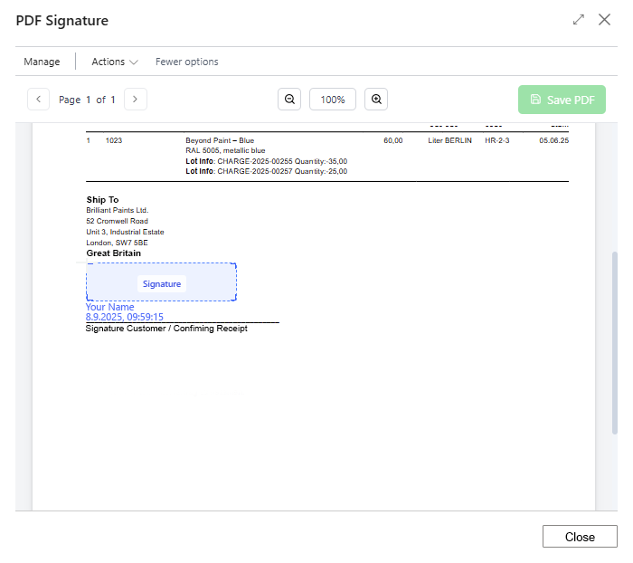
Task: Expand the PDF Signature dialog to full screen
Action: click(579, 19)
